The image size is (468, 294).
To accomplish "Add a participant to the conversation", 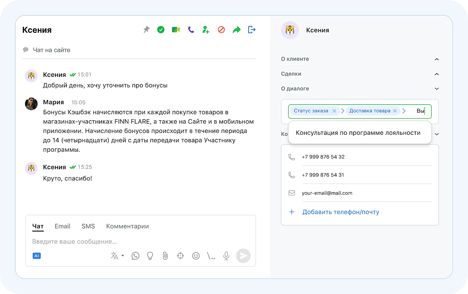I will tap(206, 29).
